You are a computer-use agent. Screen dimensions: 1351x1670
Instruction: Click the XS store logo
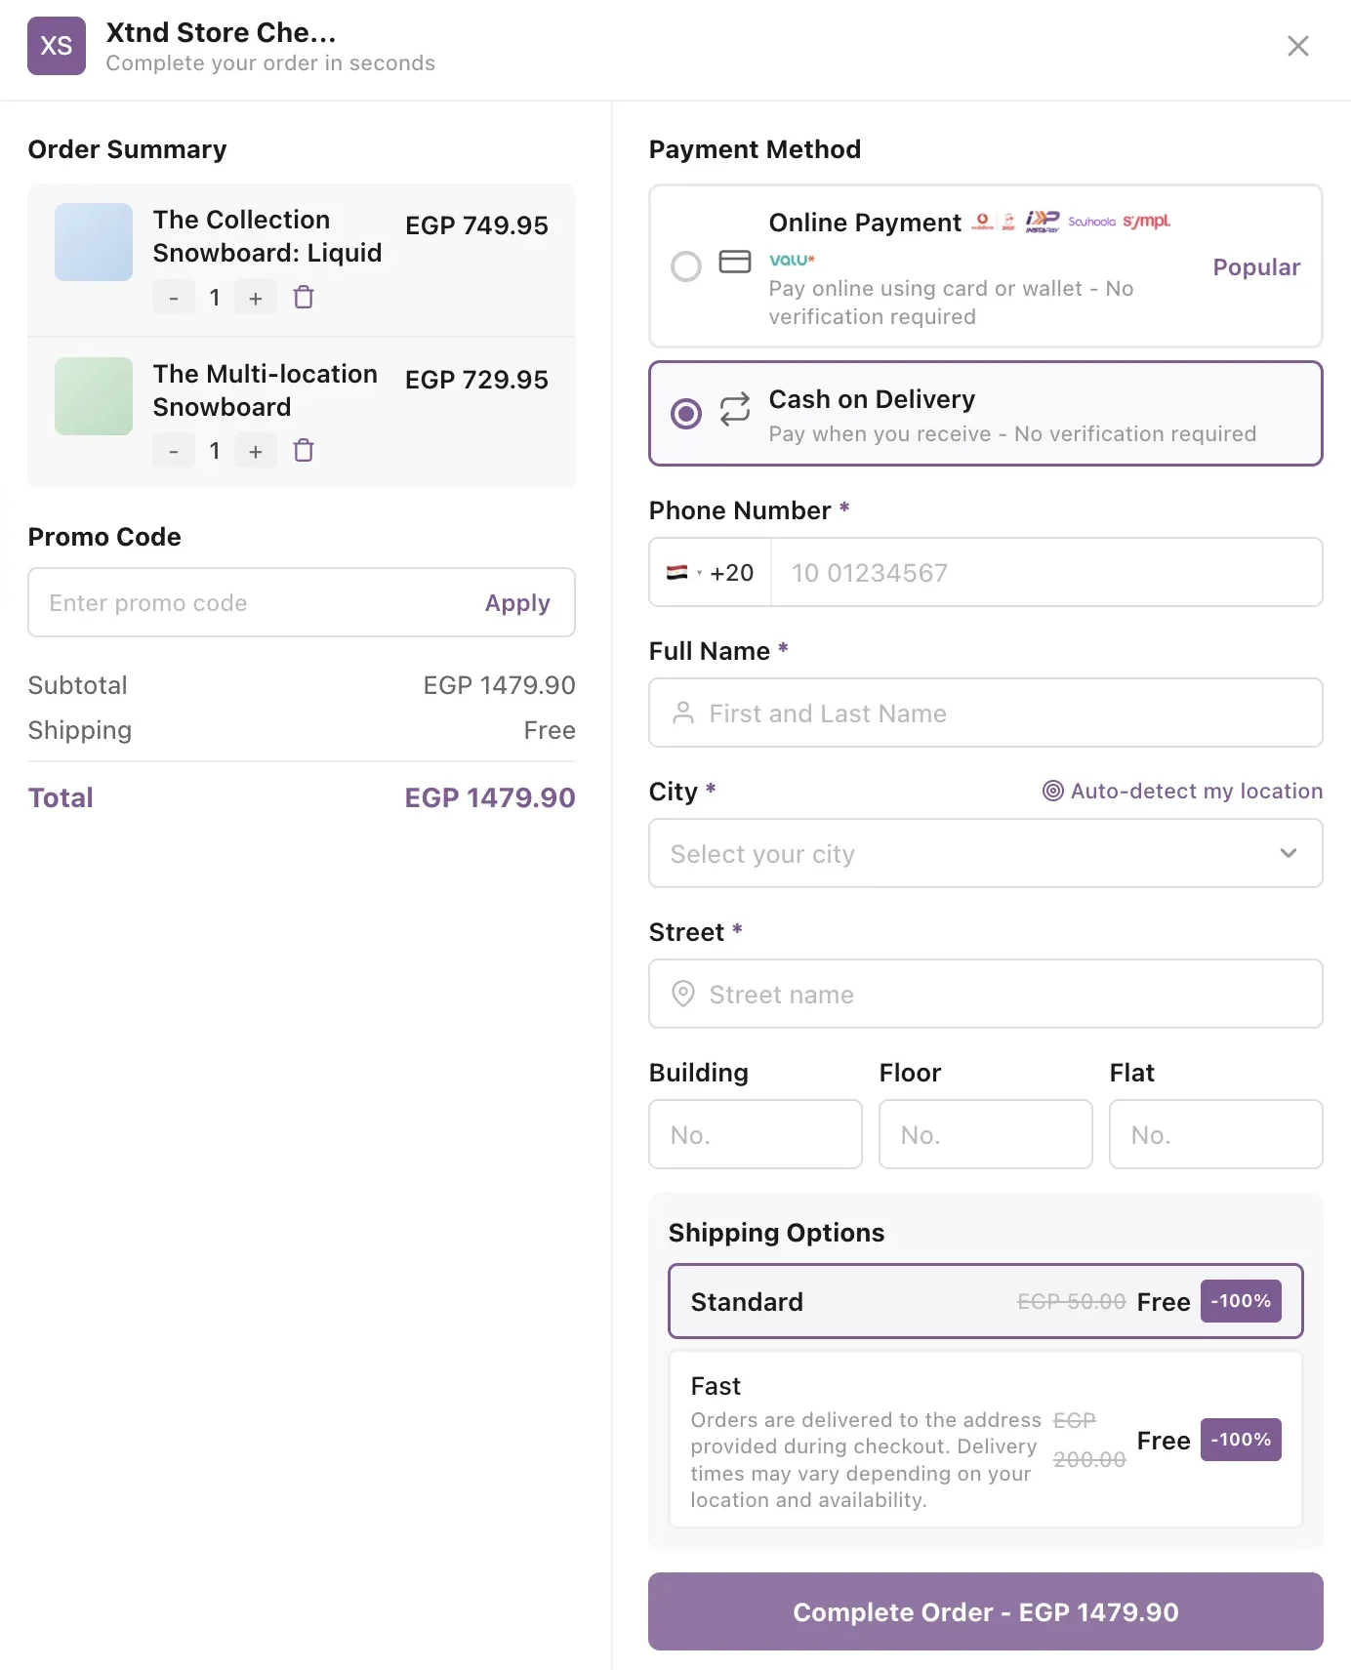pos(57,46)
